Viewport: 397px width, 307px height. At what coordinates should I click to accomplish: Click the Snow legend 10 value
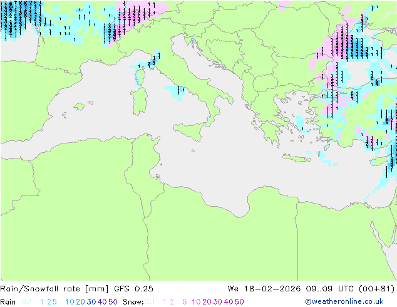[x=196, y=302]
